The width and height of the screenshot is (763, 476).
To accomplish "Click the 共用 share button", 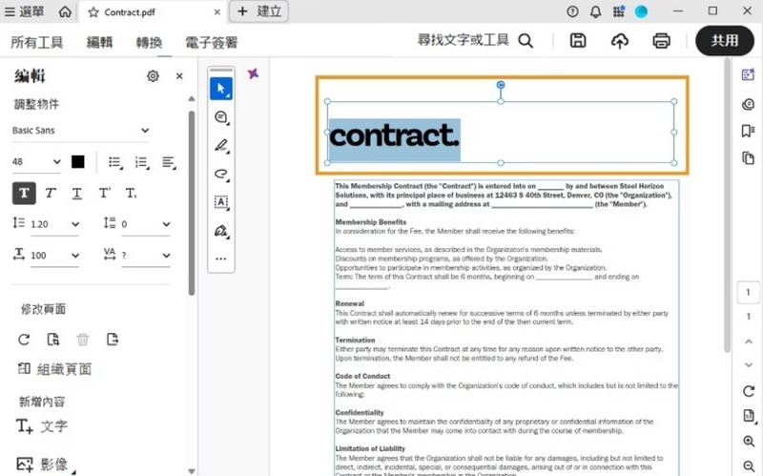I will [725, 40].
